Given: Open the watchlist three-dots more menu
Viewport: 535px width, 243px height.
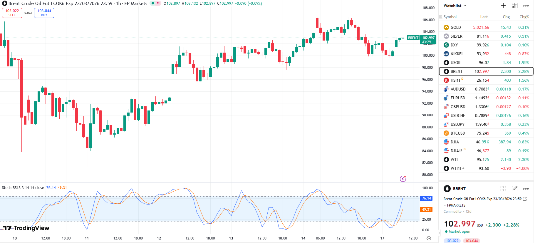Looking at the screenshot, I should point(526,6).
